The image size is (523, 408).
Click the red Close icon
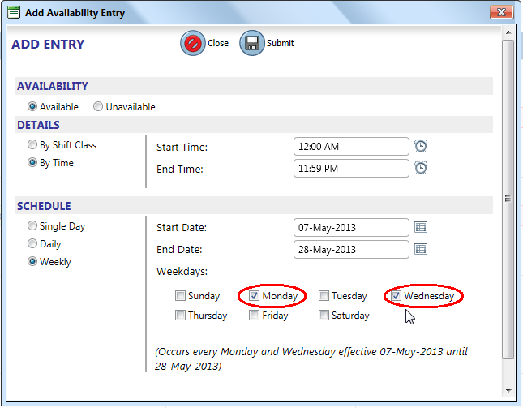click(193, 44)
